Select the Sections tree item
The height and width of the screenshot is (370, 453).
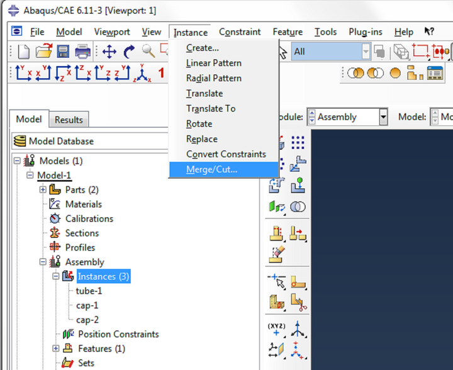[x=82, y=233]
